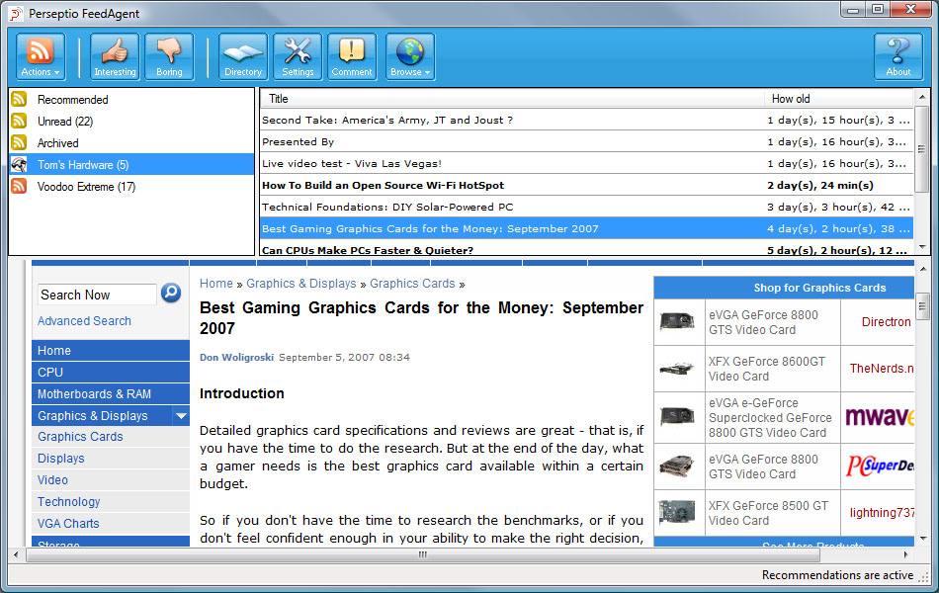Click the Archived feed icon

point(19,142)
